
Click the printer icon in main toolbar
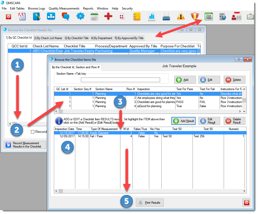166,17
